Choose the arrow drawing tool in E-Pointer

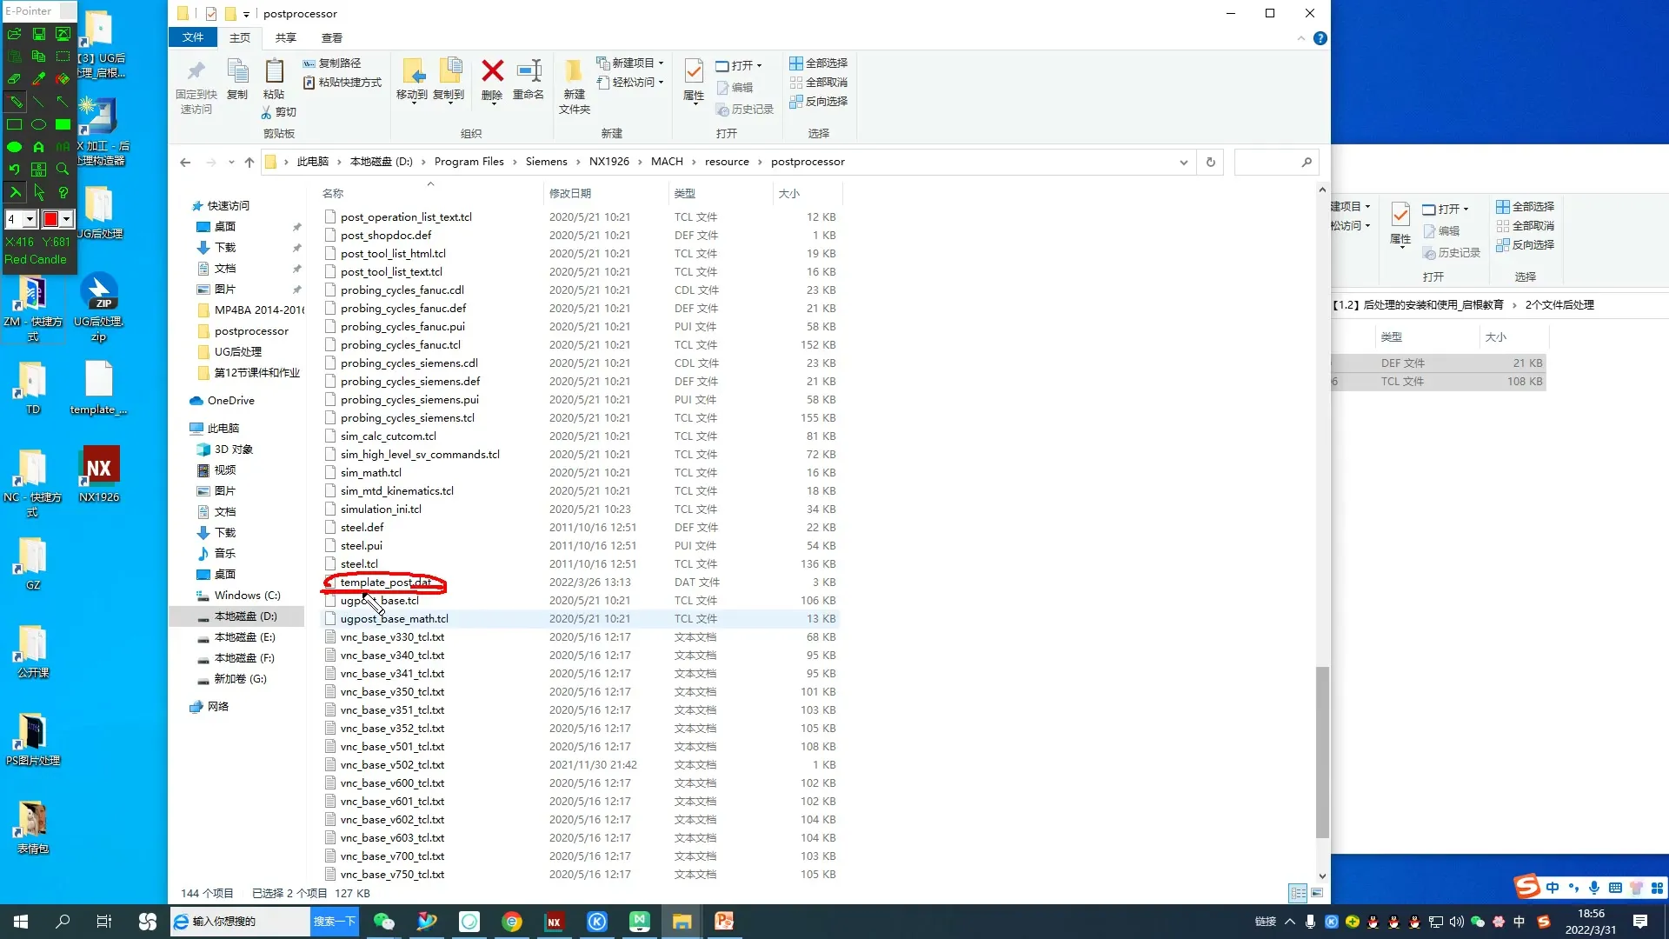[x=63, y=102]
